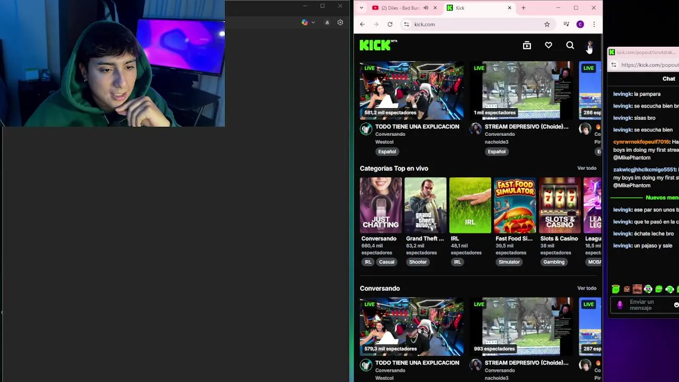The width and height of the screenshot is (679, 382).
Task: Click the Chat header in popout window
Action: coord(668,79)
